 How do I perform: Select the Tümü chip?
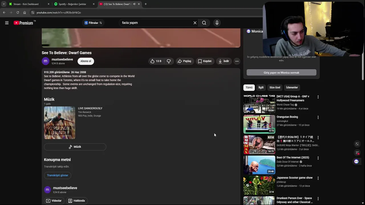pos(249,87)
